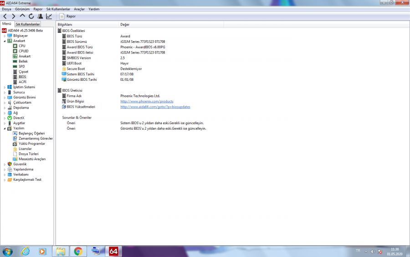Expand the Güvenlik tree node
410x257 pixels.
click(5, 164)
